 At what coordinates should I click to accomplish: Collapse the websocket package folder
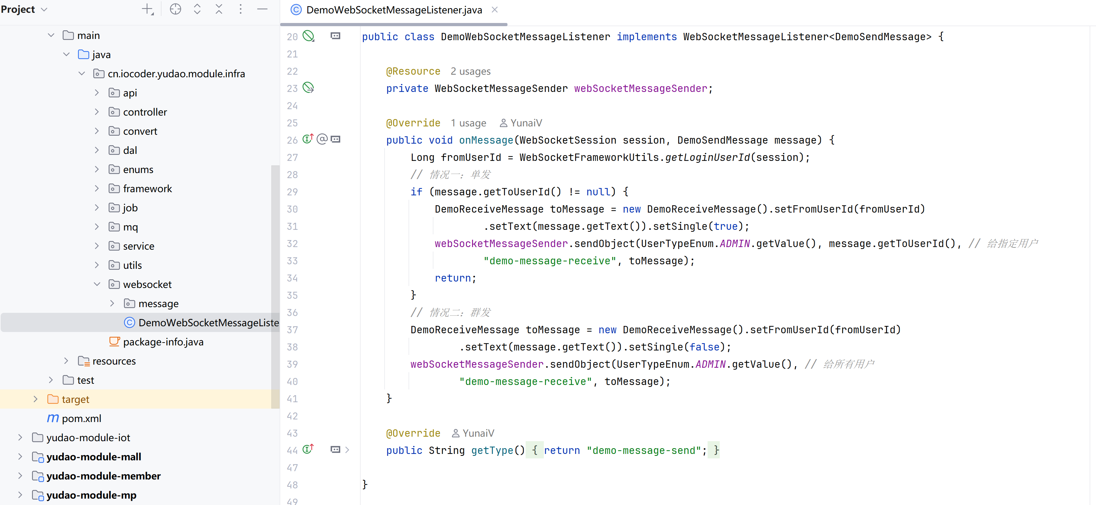pos(97,284)
